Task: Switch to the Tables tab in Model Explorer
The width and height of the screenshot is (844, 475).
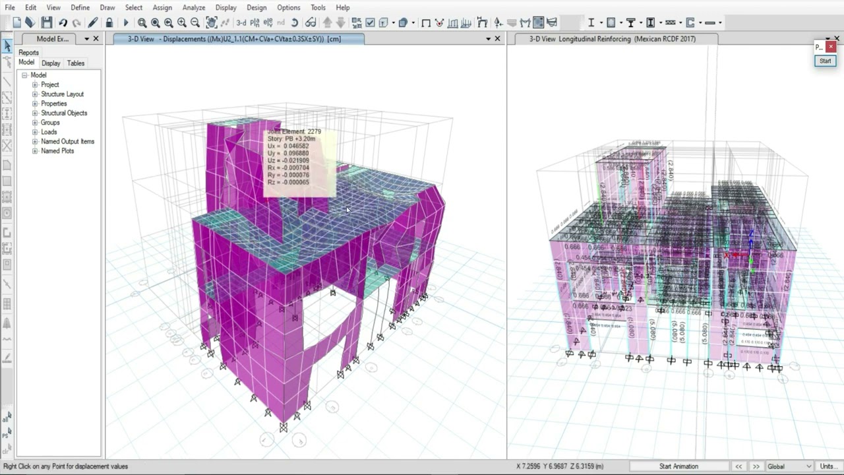Action: pyautogui.click(x=76, y=63)
